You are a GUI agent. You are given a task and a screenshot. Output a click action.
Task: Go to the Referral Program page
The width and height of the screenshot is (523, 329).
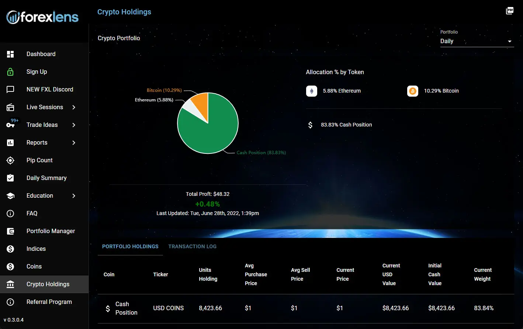click(49, 302)
